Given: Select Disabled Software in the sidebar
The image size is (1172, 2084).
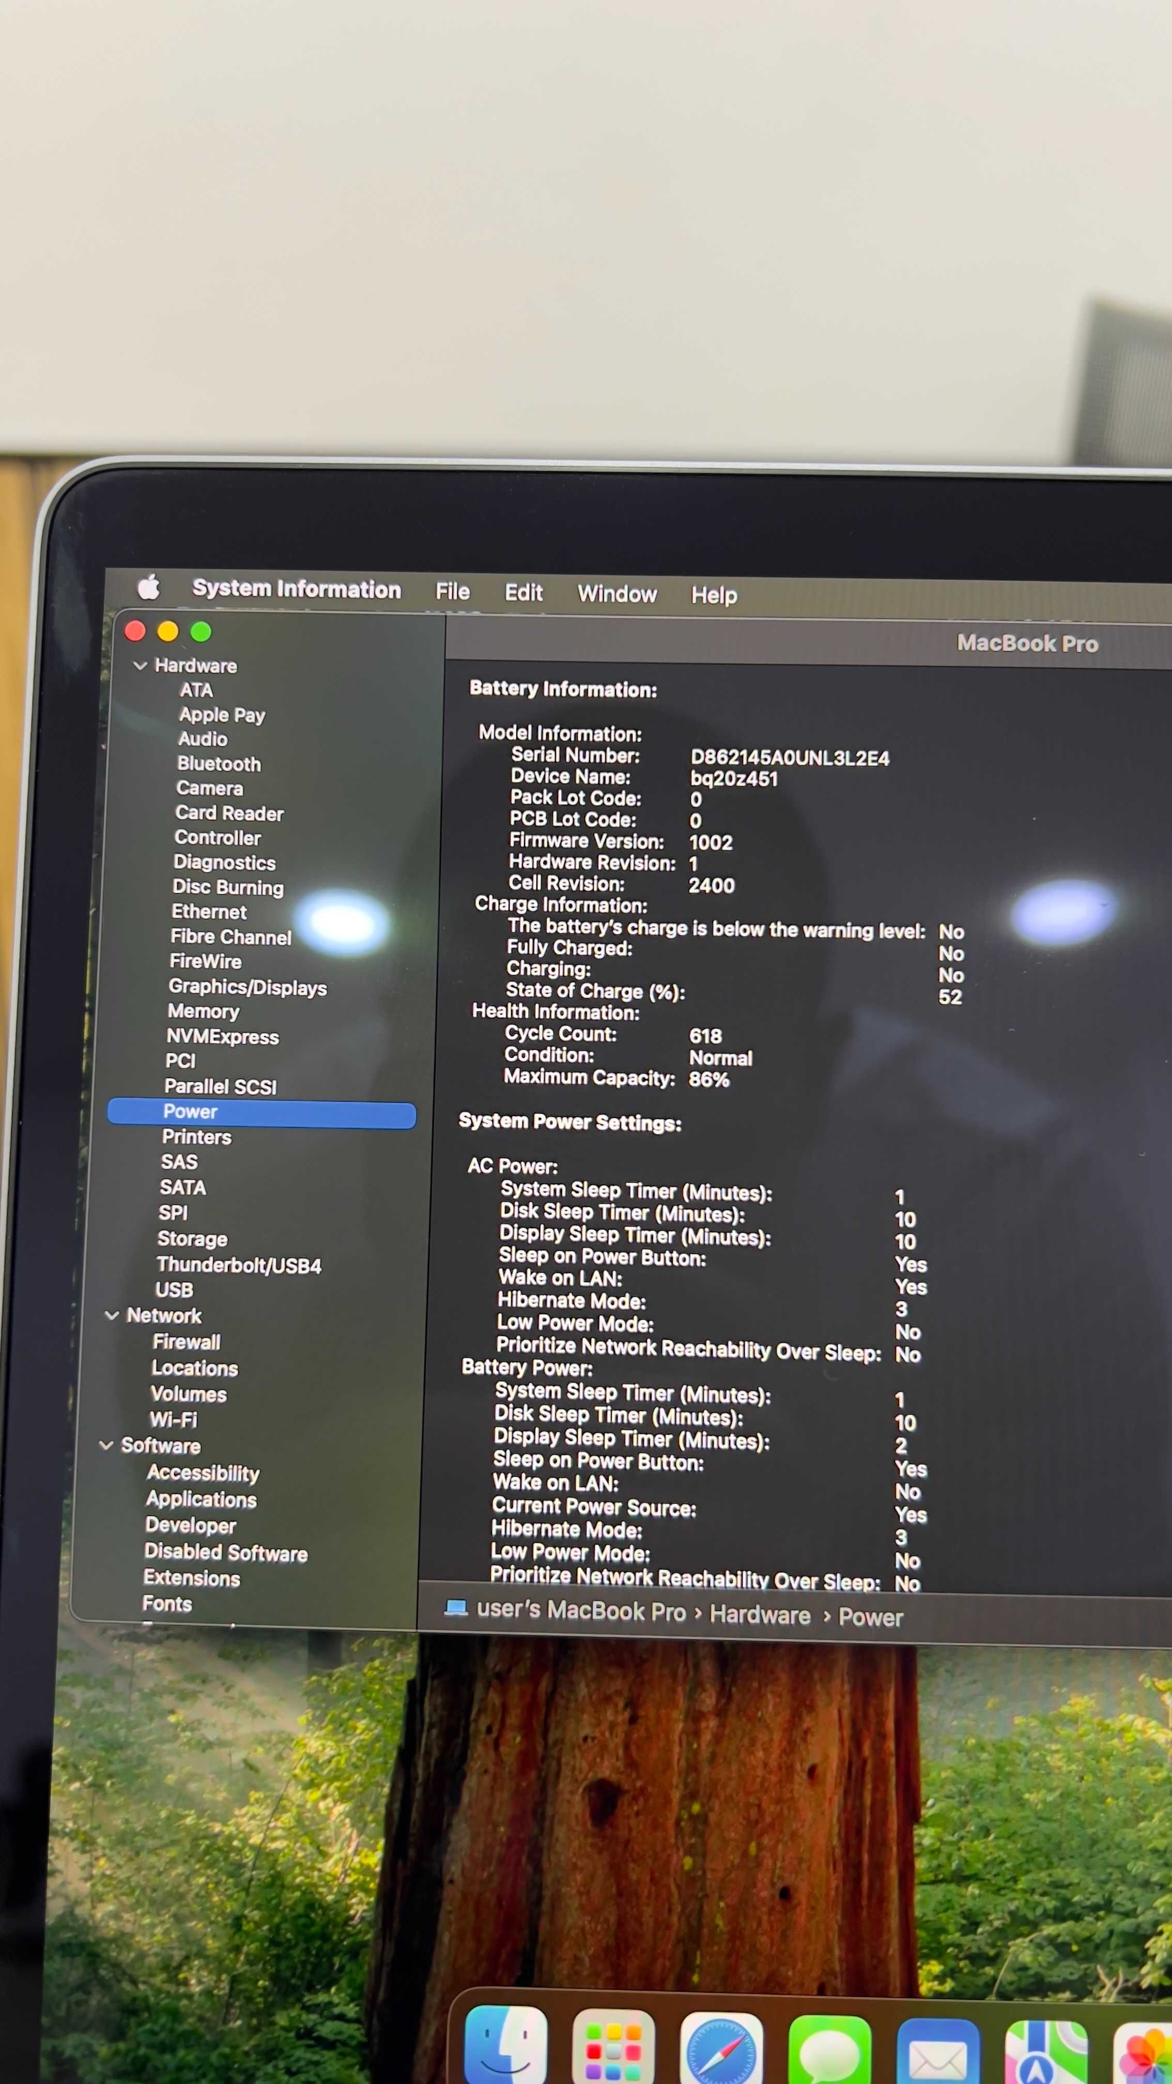Looking at the screenshot, I should (226, 1552).
